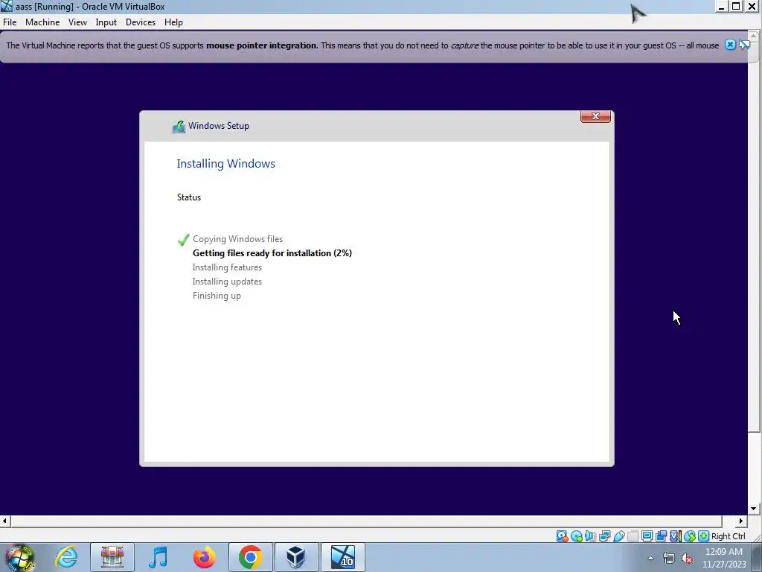Click the keyboard capture green arrow icon

(704, 536)
